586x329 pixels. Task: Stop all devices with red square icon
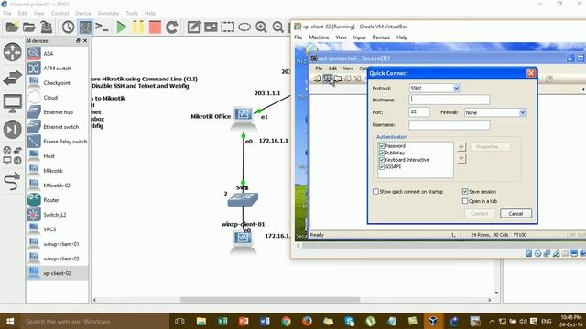(x=155, y=27)
